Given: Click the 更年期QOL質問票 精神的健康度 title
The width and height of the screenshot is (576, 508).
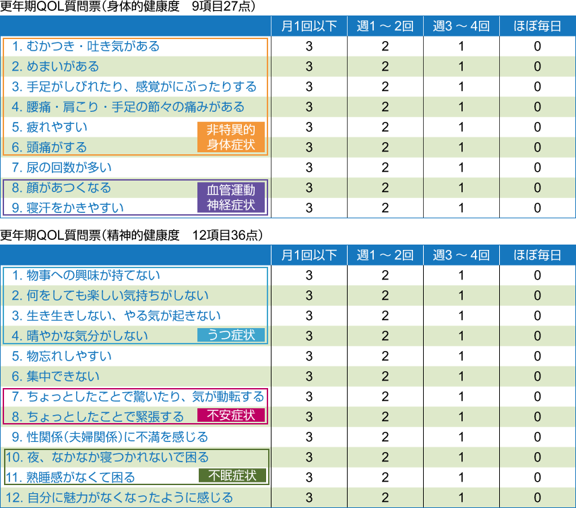Looking at the screenshot, I should pyautogui.click(x=131, y=235).
